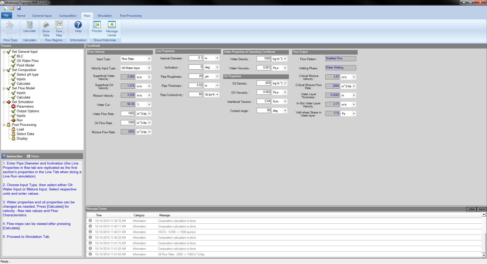The width and height of the screenshot is (487, 264).
Task: Open the Input Type dropdown
Action: click(x=149, y=59)
